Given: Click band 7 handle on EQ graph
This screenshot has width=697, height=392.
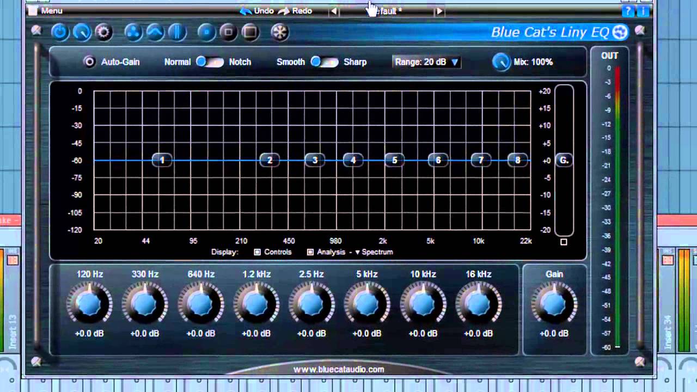Looking at the screenshot, I should 481,160.
